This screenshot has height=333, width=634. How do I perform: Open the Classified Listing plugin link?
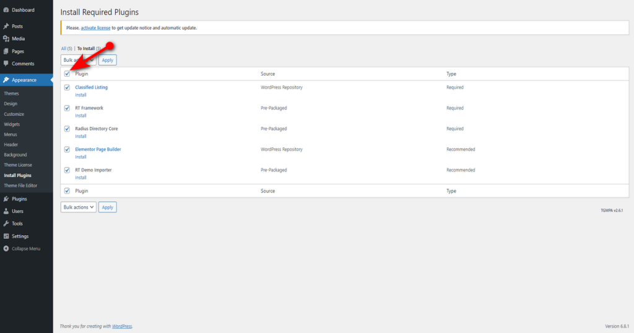(92, 87)
